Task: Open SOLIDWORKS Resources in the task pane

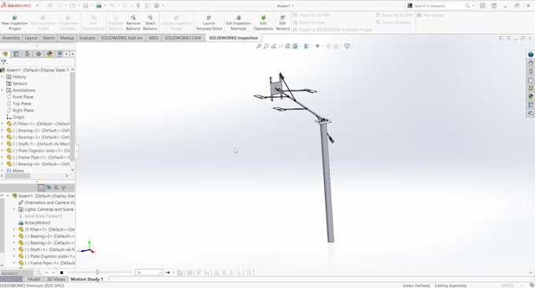Action: point(530,63)
